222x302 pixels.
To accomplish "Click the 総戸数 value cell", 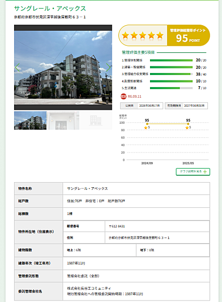I will tap(136, 201).
